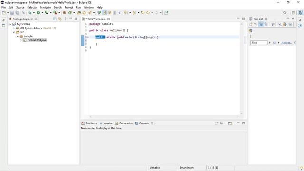Click the Save All icon
The width and height of the screenshot is (304, 171).
tap(17, 13)
